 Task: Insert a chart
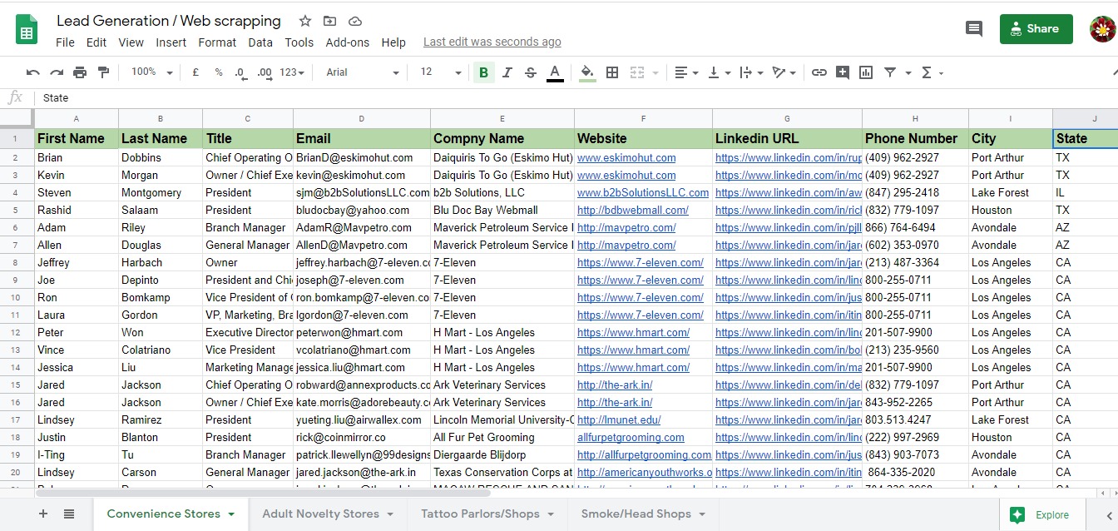[866, 72]
